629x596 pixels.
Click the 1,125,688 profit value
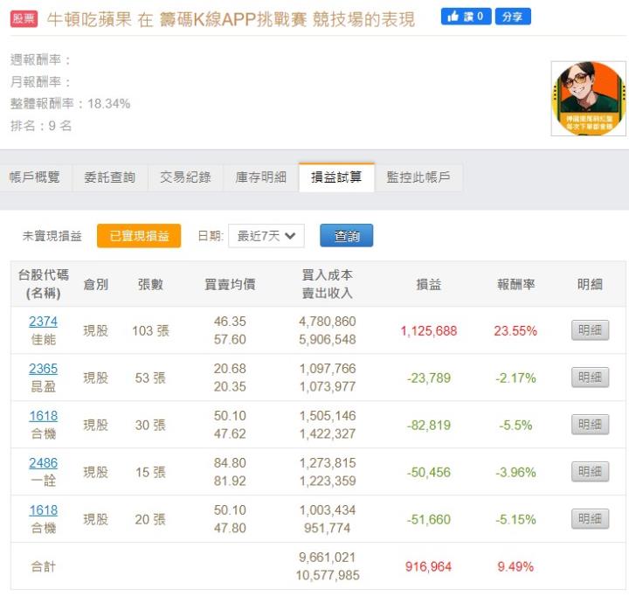(429, 330)
